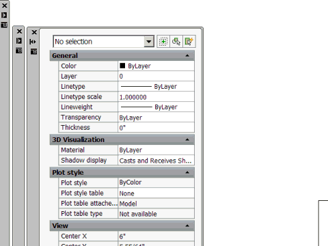The width and height of the screenshot is (328, 246).
Task: Select the Plot style table label
Action: tap(82, 193)
